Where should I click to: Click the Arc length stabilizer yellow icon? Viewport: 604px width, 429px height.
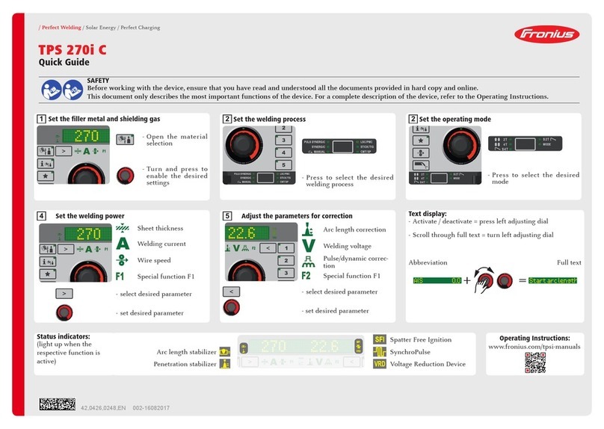coord(224,351)
